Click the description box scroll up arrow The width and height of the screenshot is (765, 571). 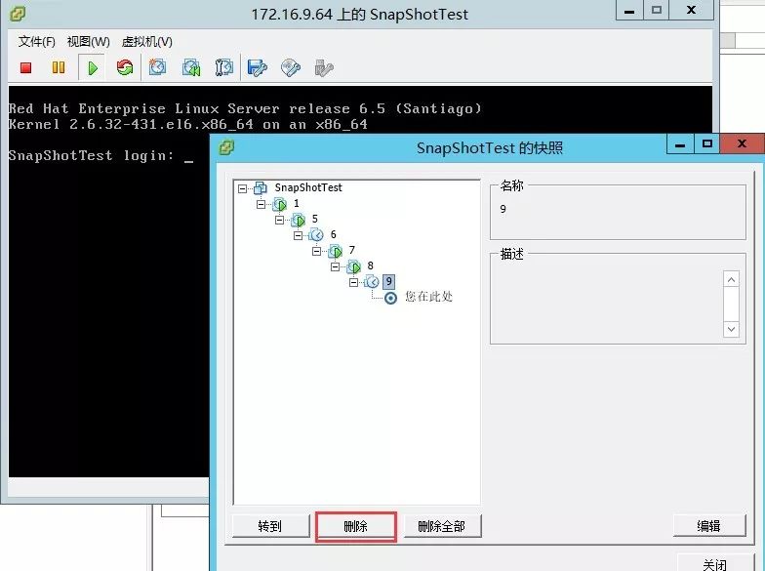731,280
